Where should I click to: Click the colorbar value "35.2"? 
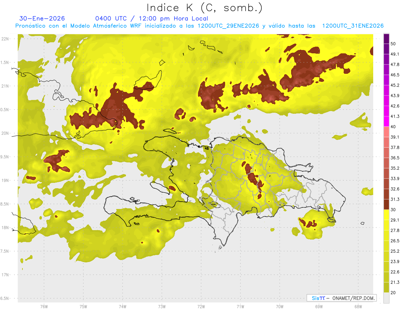pos(395,168)
